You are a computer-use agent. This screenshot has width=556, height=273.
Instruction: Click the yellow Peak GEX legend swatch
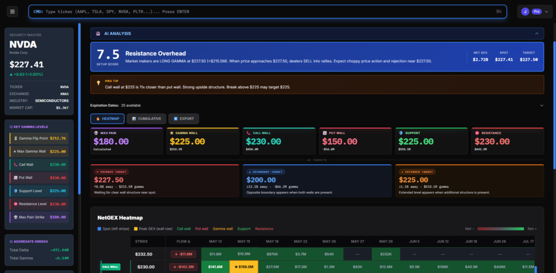click(x=136, y=229)
